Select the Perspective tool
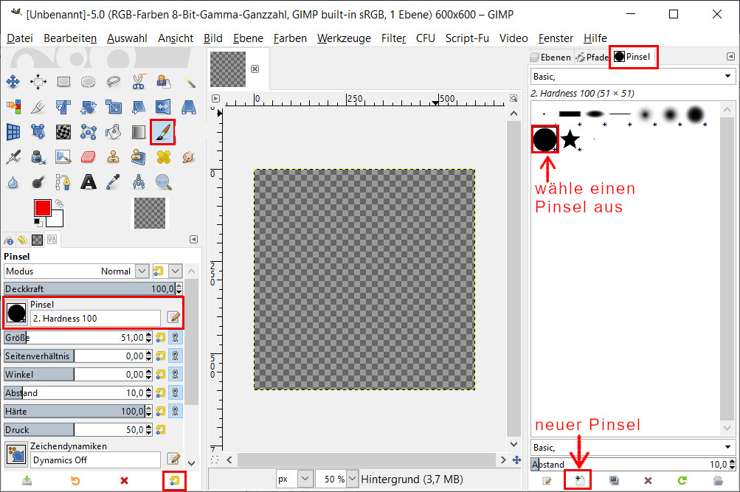The image size is (740, 492). click(189, 107)
